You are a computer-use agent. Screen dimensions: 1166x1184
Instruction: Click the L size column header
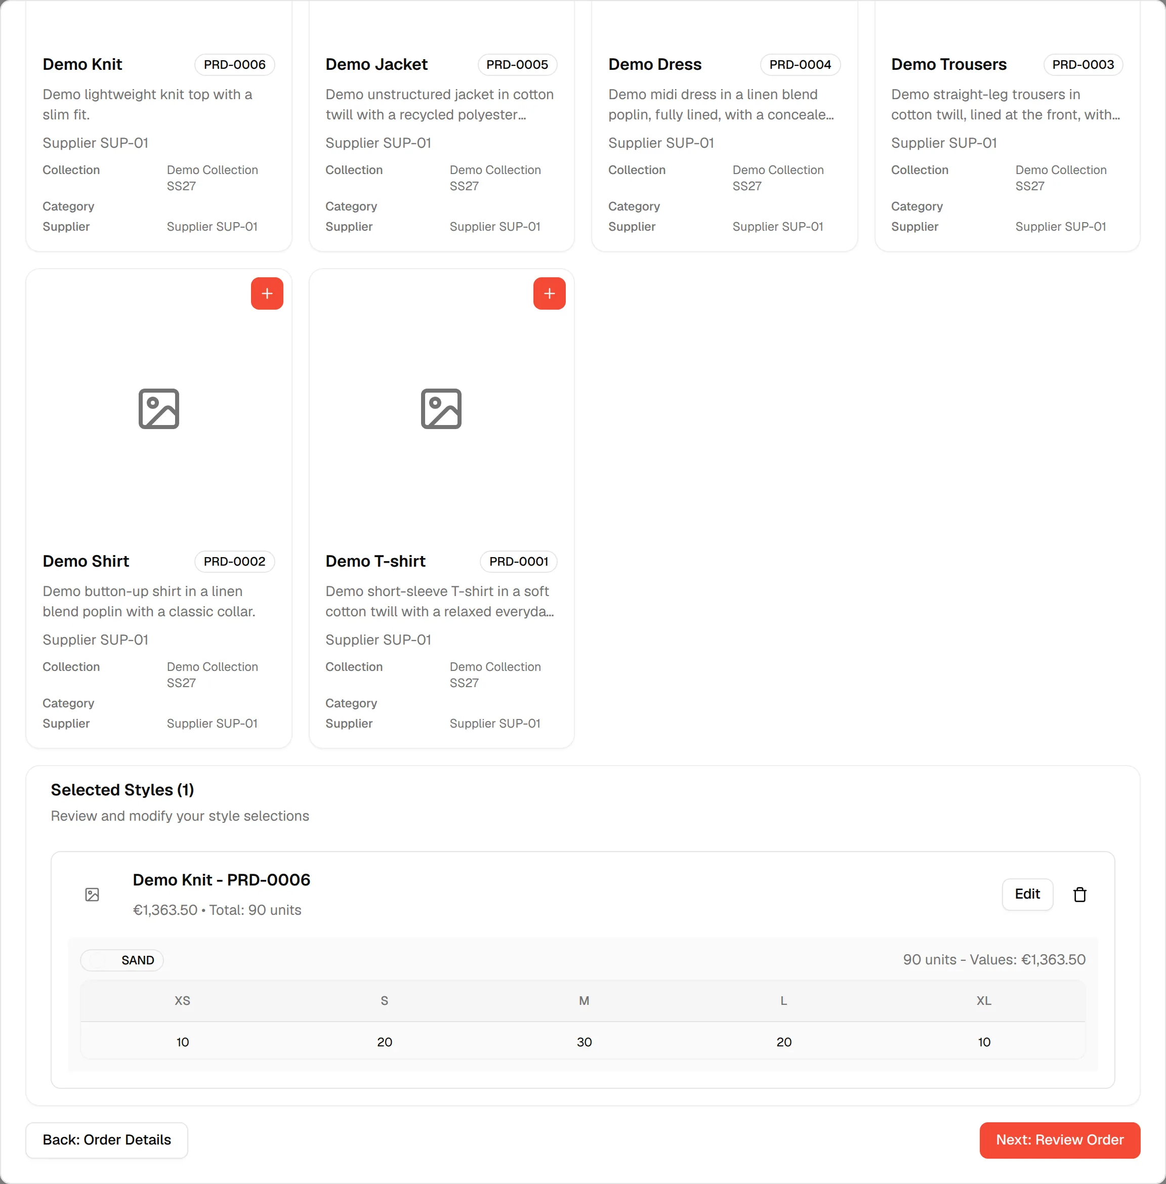point(783,1000)
